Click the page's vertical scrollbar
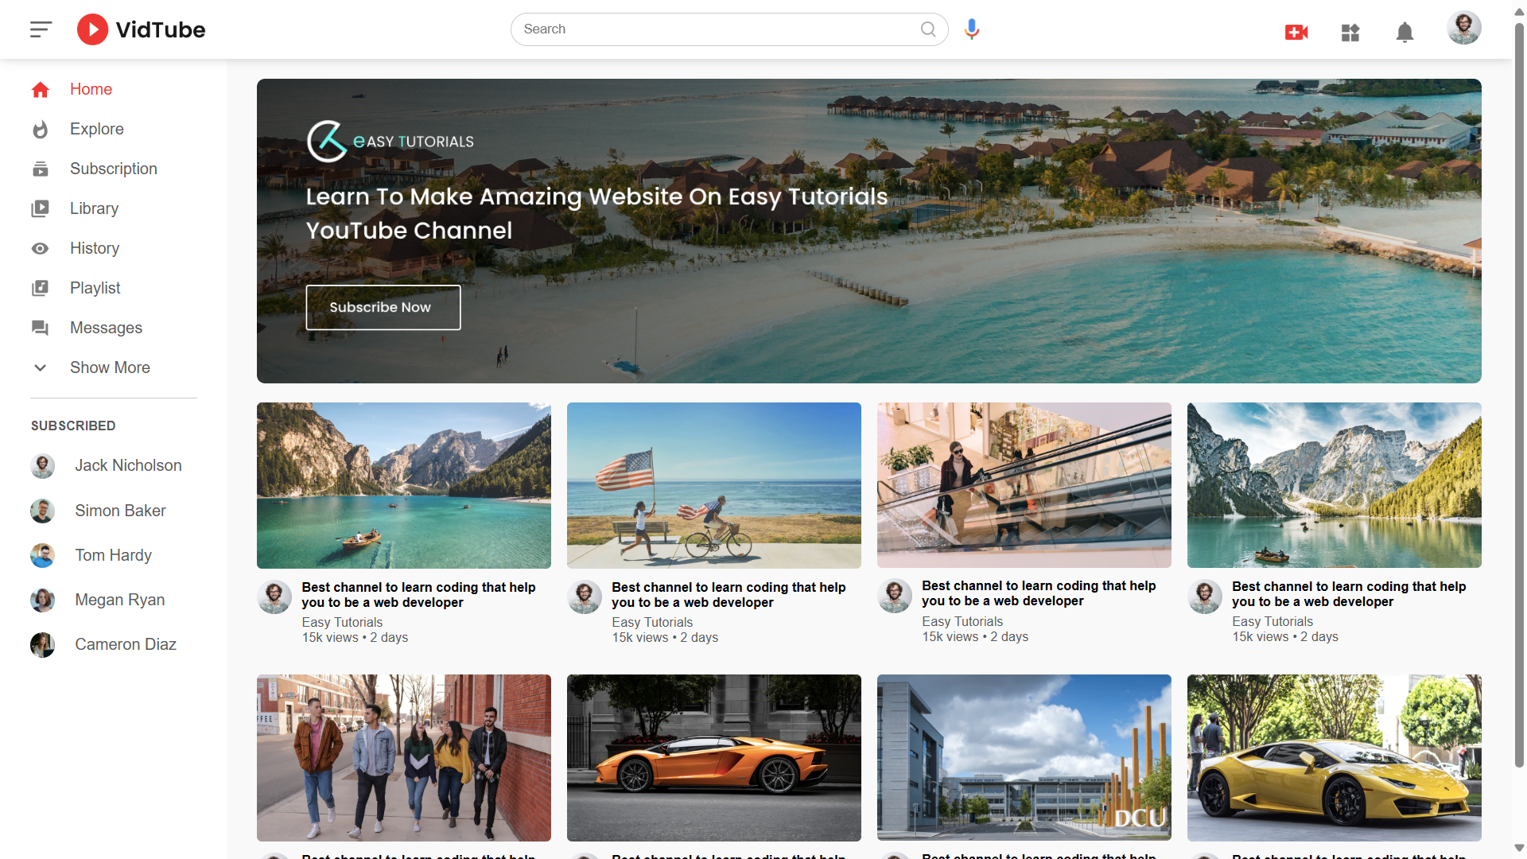This screenshot has height=859, width=1527. pos(1519,395)
